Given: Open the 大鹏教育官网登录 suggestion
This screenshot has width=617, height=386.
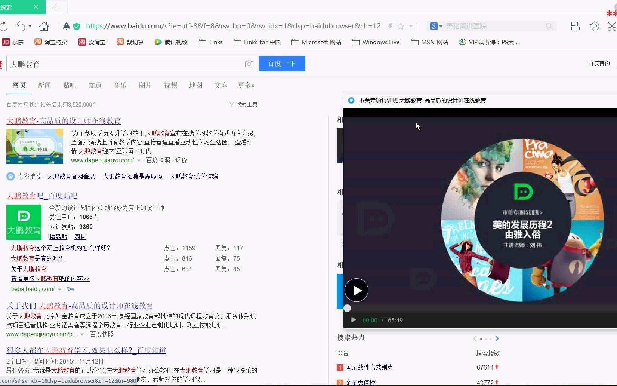Looking at the screenshot, I should click(71, 176).
